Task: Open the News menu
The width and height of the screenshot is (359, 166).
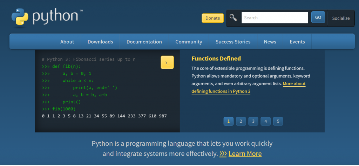Action: tap(270, 42)
